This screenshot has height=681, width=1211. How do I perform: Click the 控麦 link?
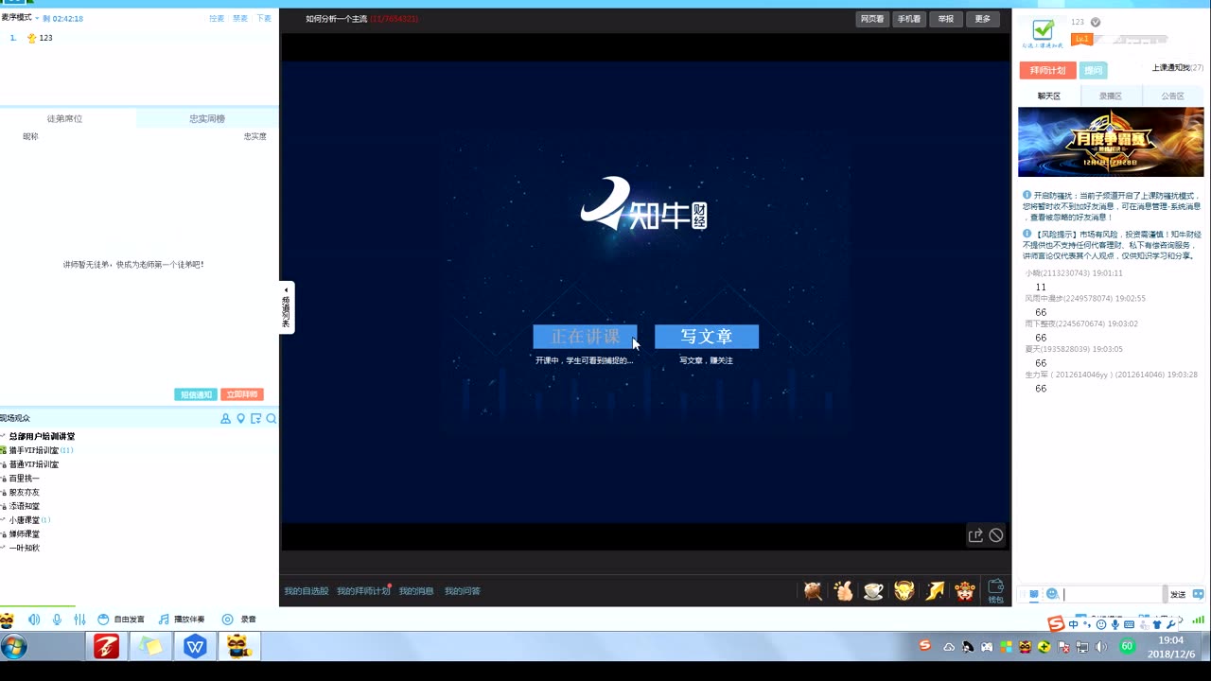pyautogui.click(x=217, y=18)
